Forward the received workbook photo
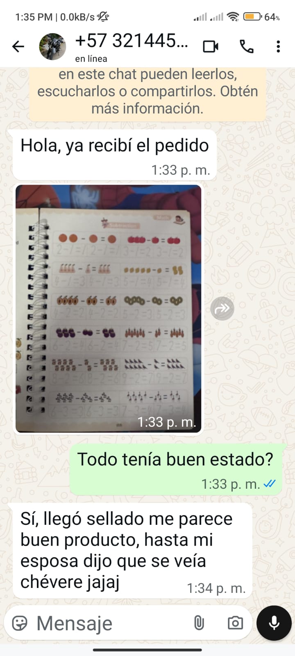Screen dimensions: 295x656 coord(222,308)
